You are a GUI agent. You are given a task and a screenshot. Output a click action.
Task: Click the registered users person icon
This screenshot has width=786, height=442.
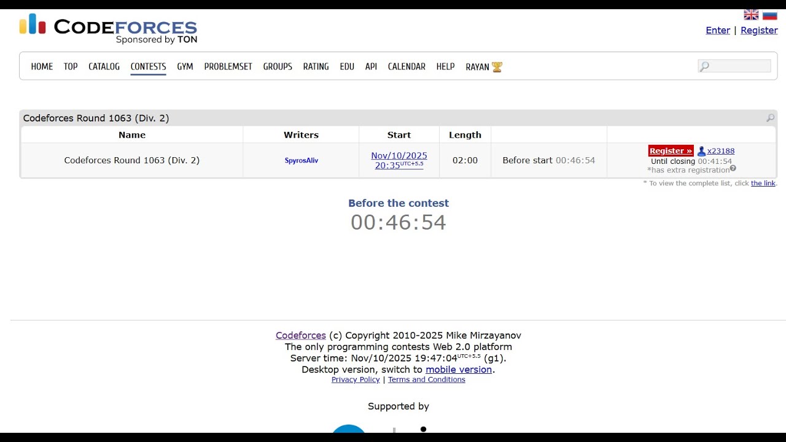coord(701,151)
